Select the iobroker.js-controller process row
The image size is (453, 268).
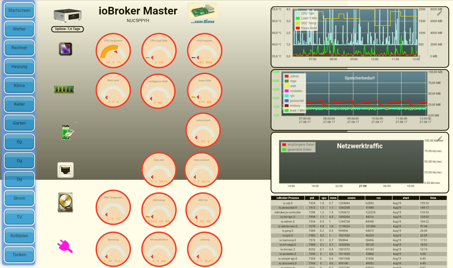coord(359,212)
